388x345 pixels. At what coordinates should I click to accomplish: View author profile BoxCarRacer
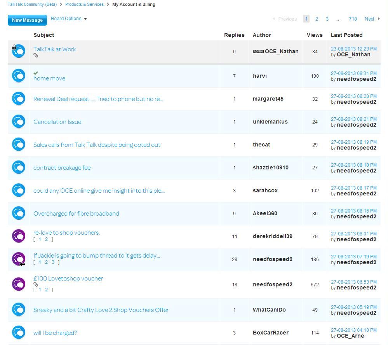coord(271,333)
